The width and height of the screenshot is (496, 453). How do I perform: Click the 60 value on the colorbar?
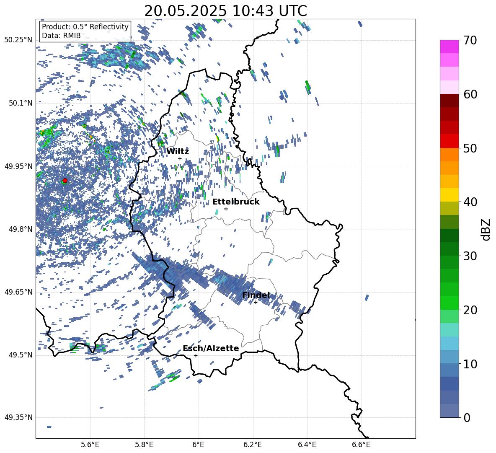coord(470,94)
